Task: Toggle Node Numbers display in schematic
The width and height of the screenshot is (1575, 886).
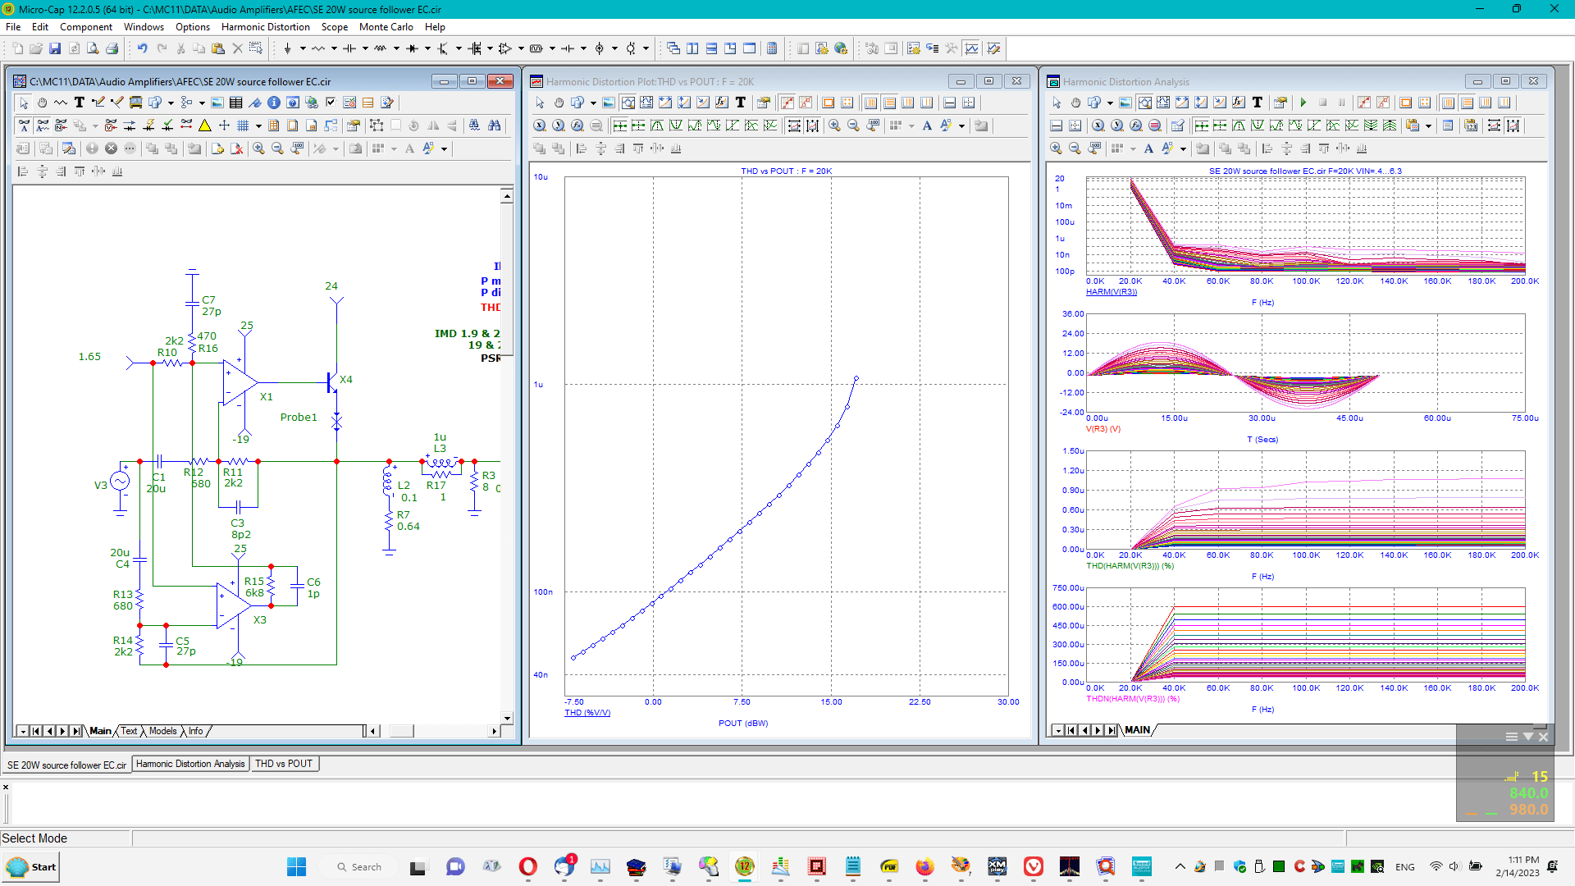Action: [62, 126]
